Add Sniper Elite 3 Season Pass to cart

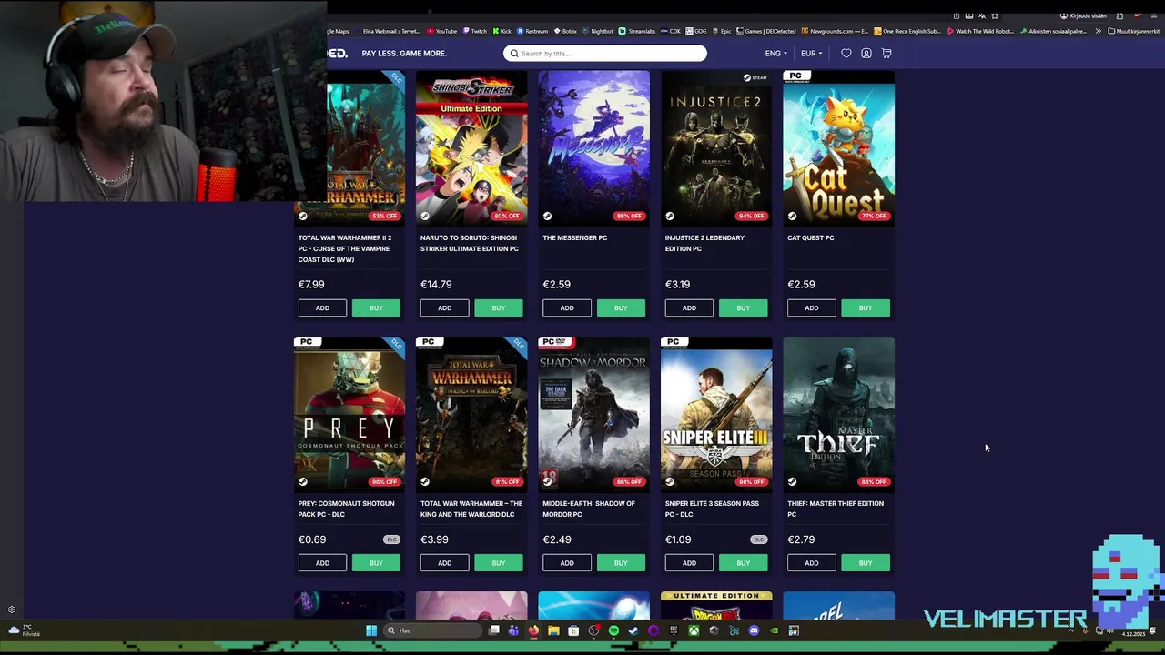pyautogui.click(x=689, y=563)
